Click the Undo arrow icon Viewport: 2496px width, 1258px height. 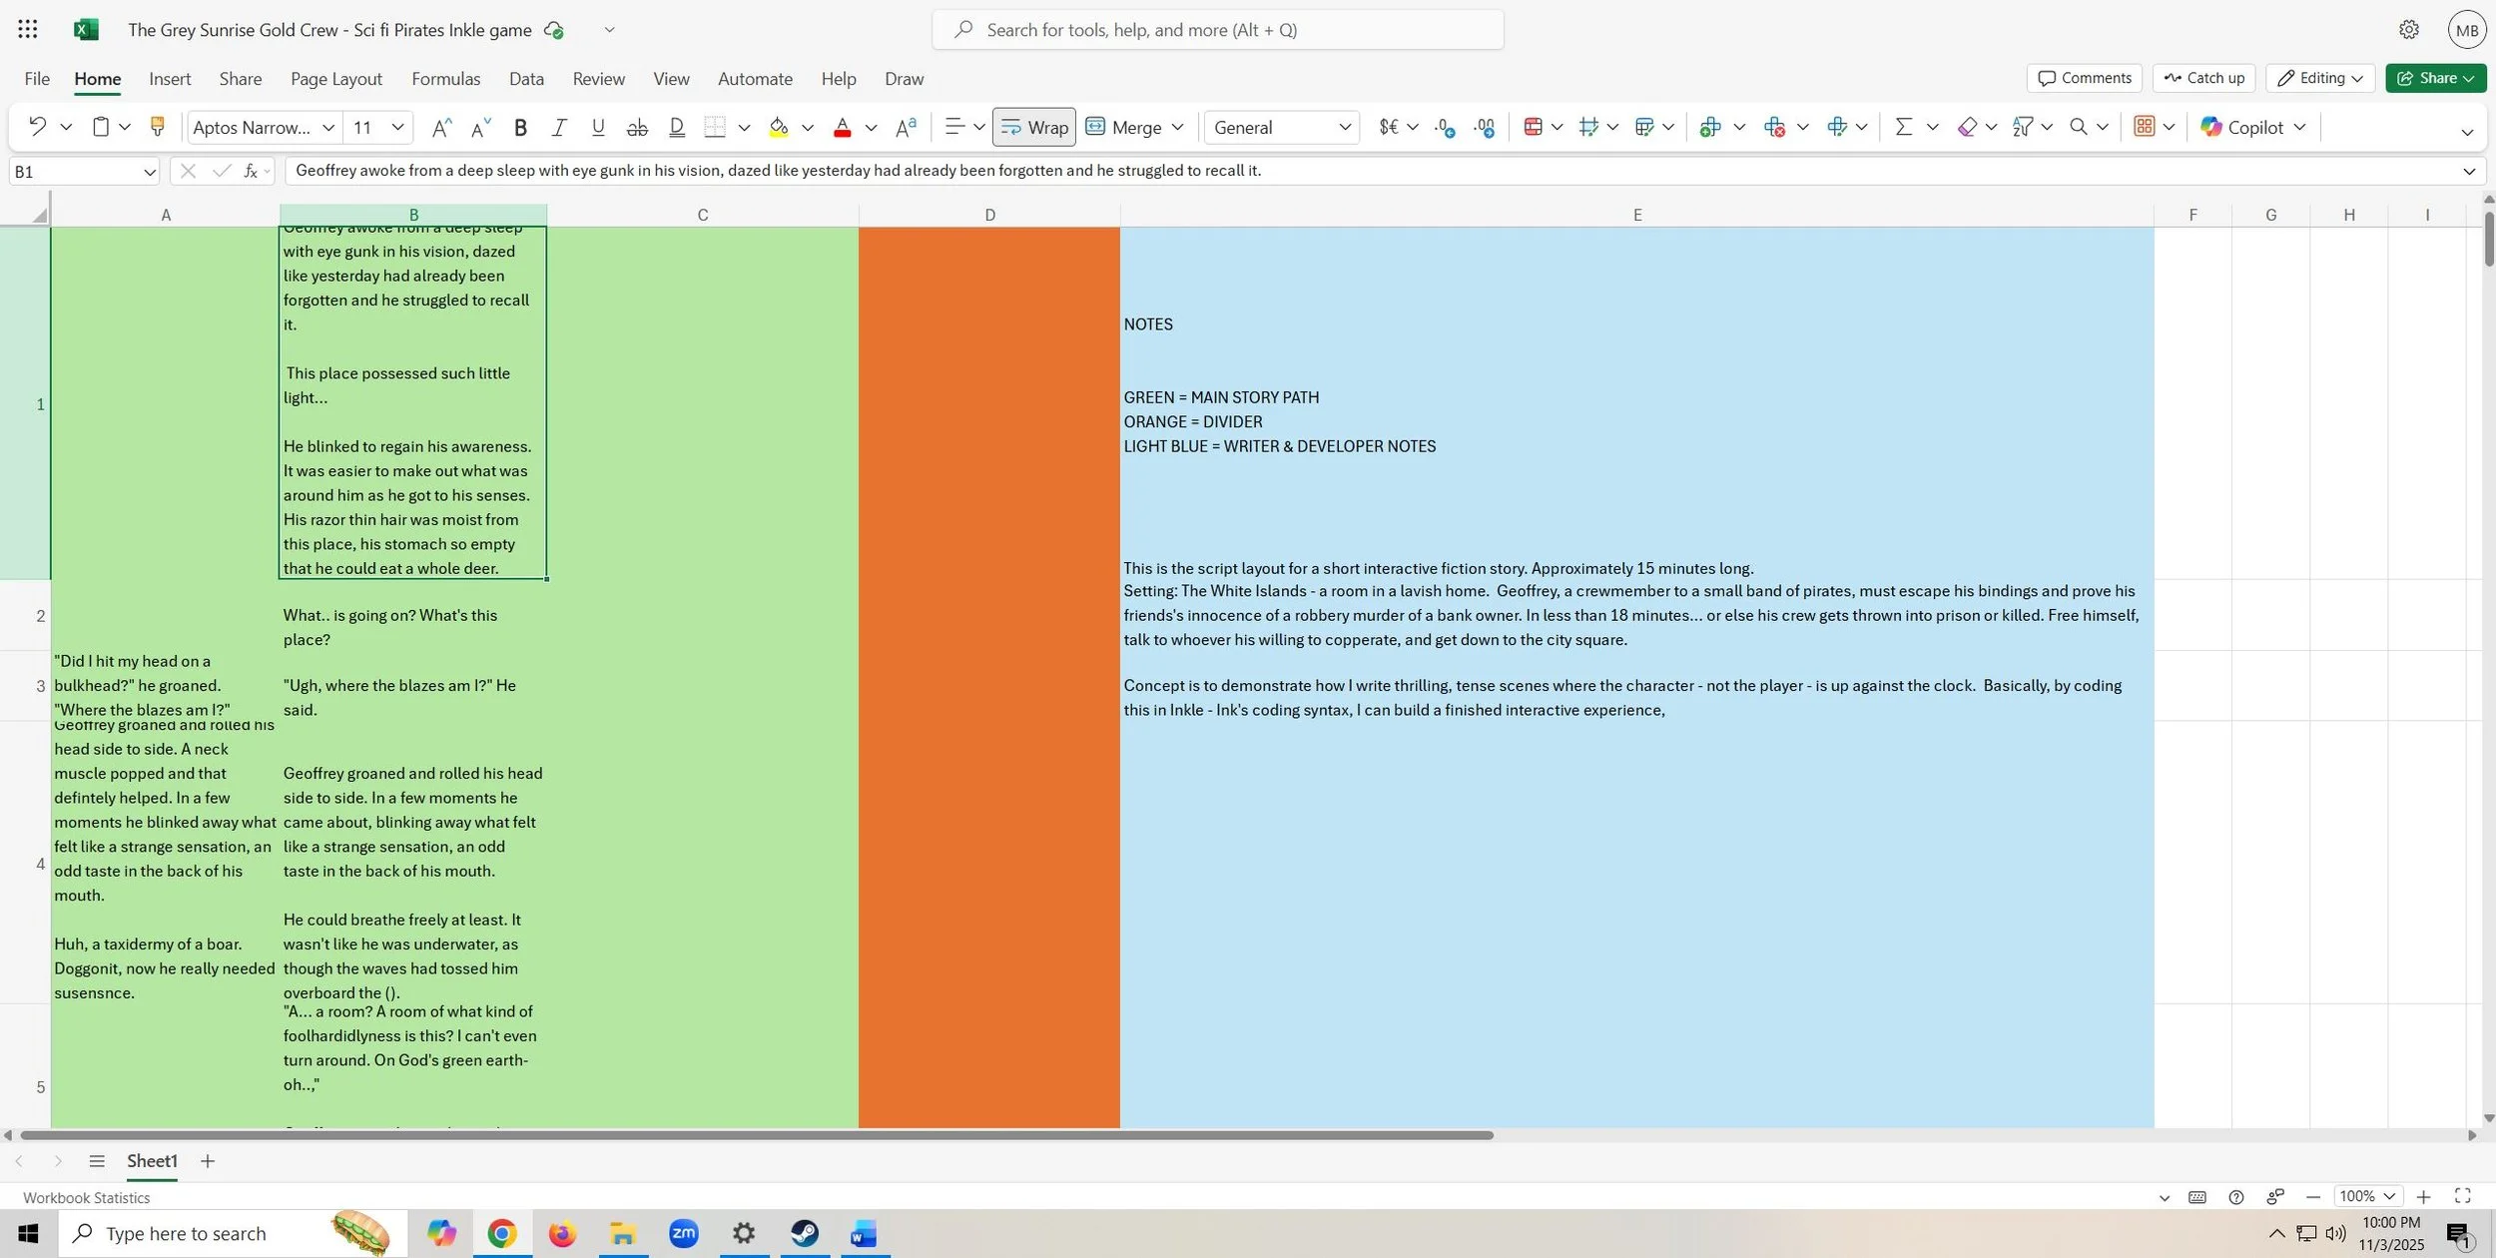point(37,127)
